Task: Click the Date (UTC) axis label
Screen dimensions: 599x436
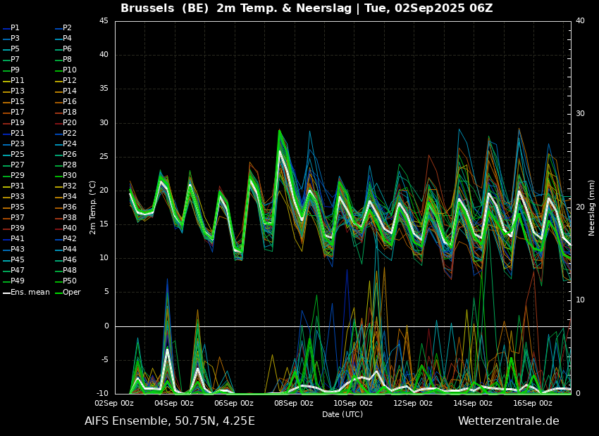Action: point(342,415)
